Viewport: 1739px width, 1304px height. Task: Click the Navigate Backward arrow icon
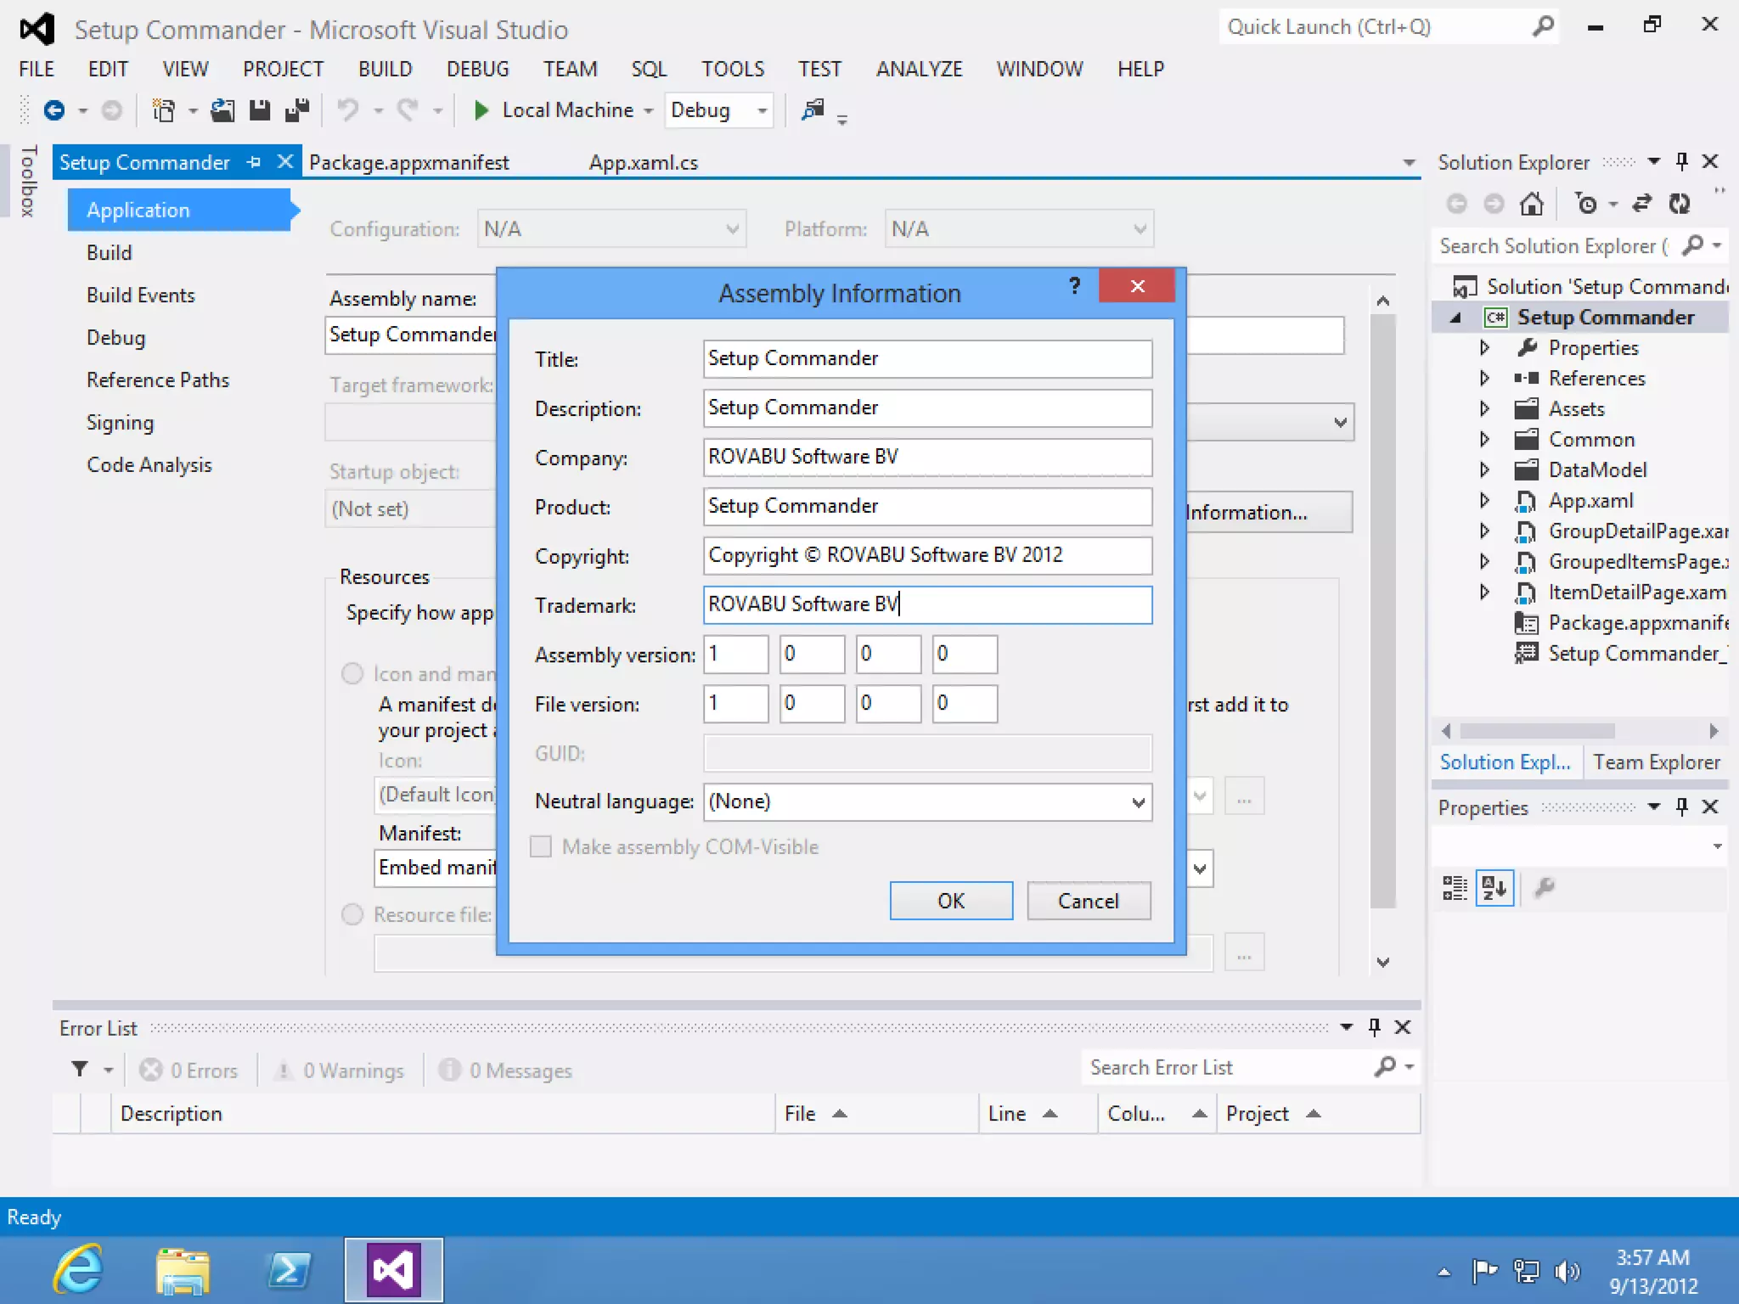pos(54,110)
